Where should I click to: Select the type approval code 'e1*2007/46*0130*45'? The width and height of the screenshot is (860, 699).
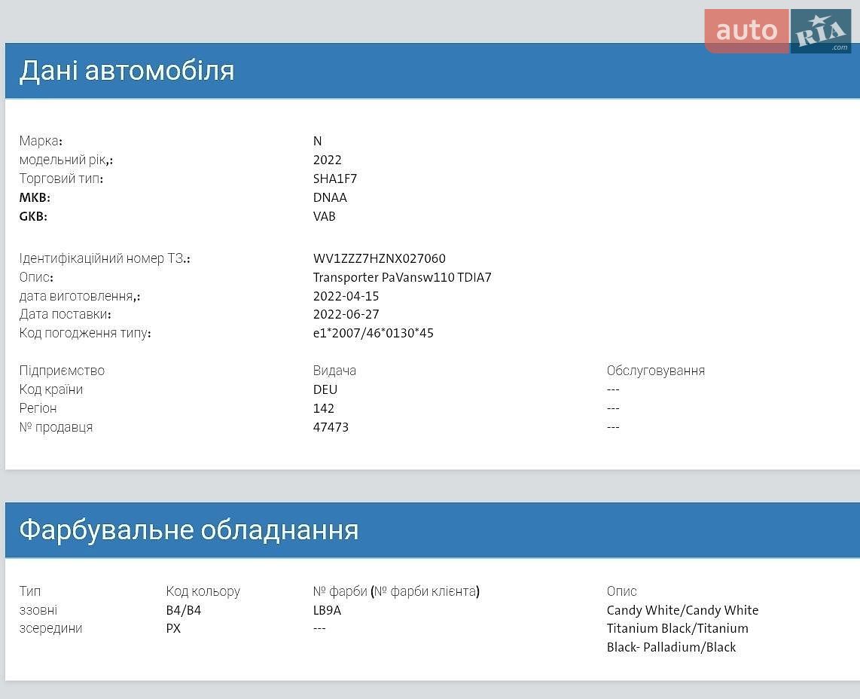[x=374, y=333]
